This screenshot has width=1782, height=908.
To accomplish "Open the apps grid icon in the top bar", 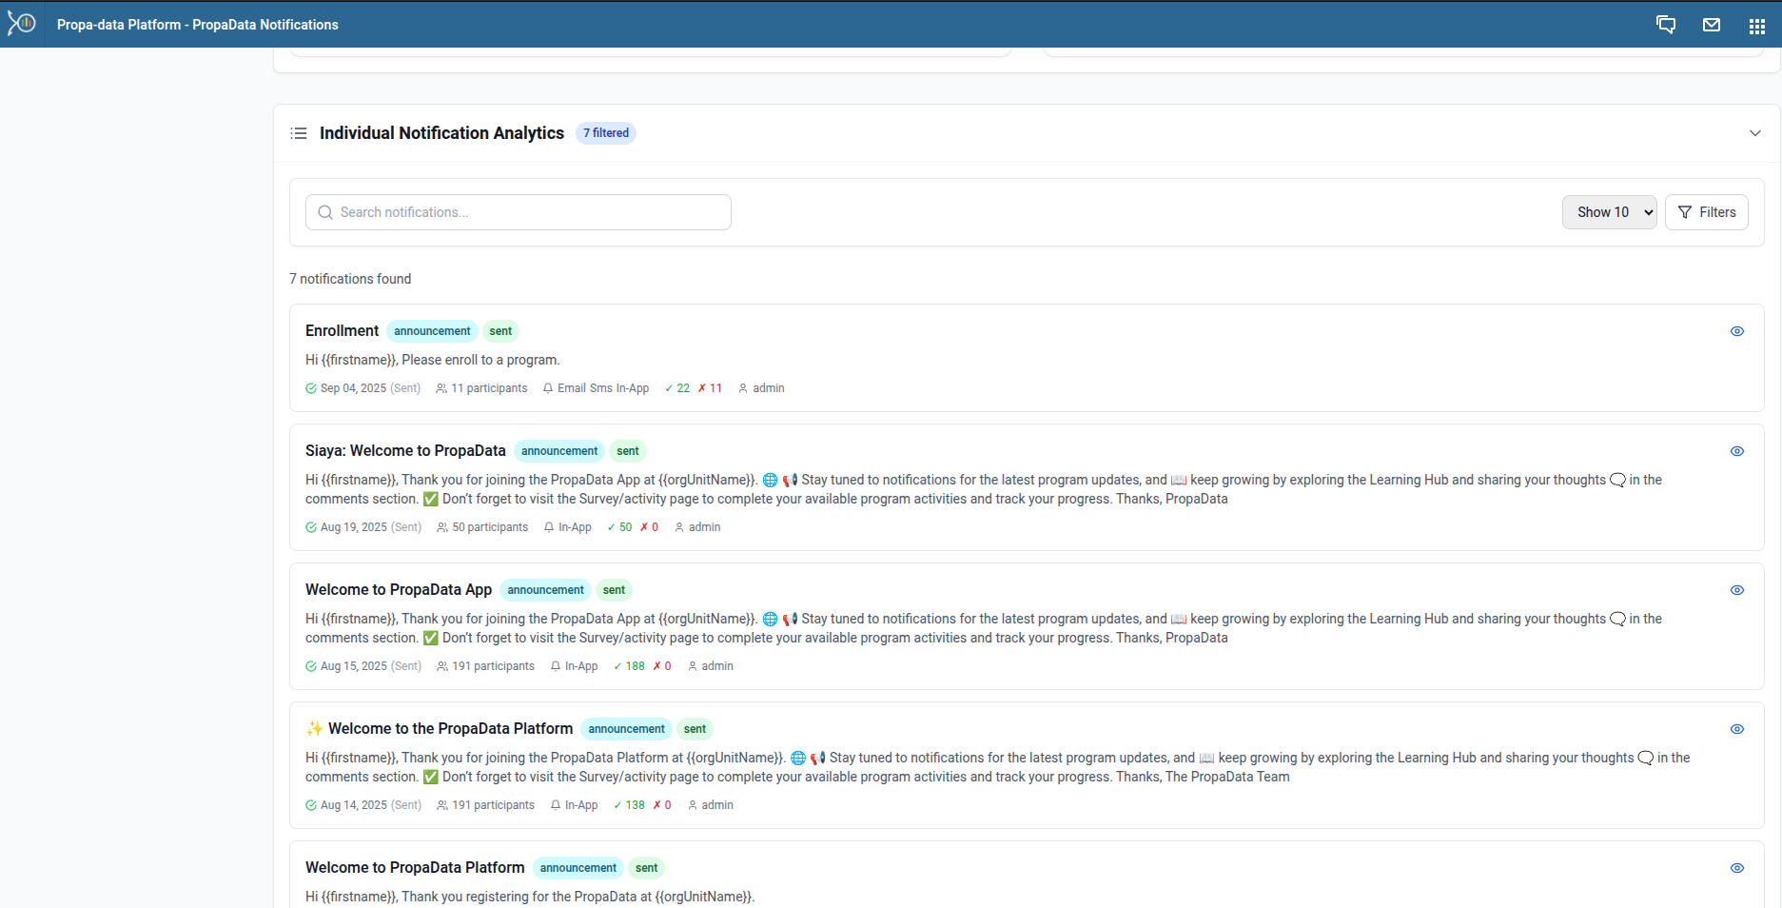I will [x=1757, y=25].
